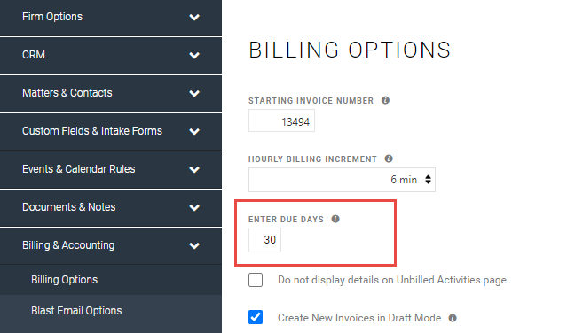575x333 pixels.
Task: Expand Firm Options chevron
Action: tap(194, 17)
